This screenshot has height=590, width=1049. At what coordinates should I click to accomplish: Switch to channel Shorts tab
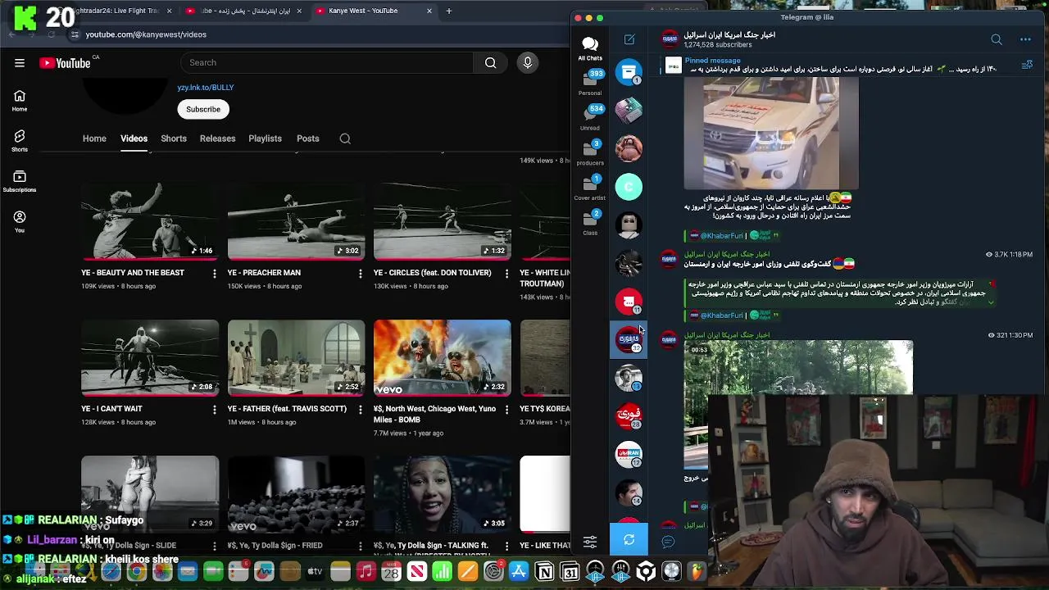coord(174,138)
